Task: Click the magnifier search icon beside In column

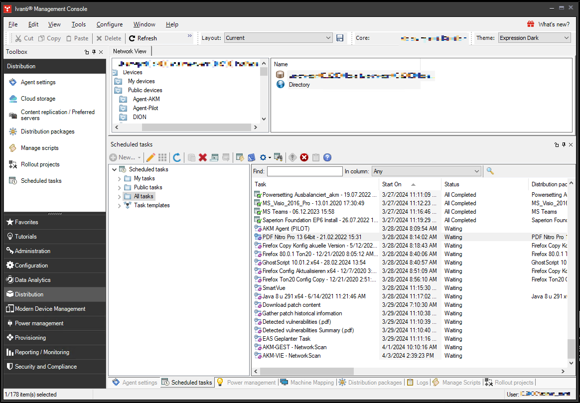Action: 490,171
